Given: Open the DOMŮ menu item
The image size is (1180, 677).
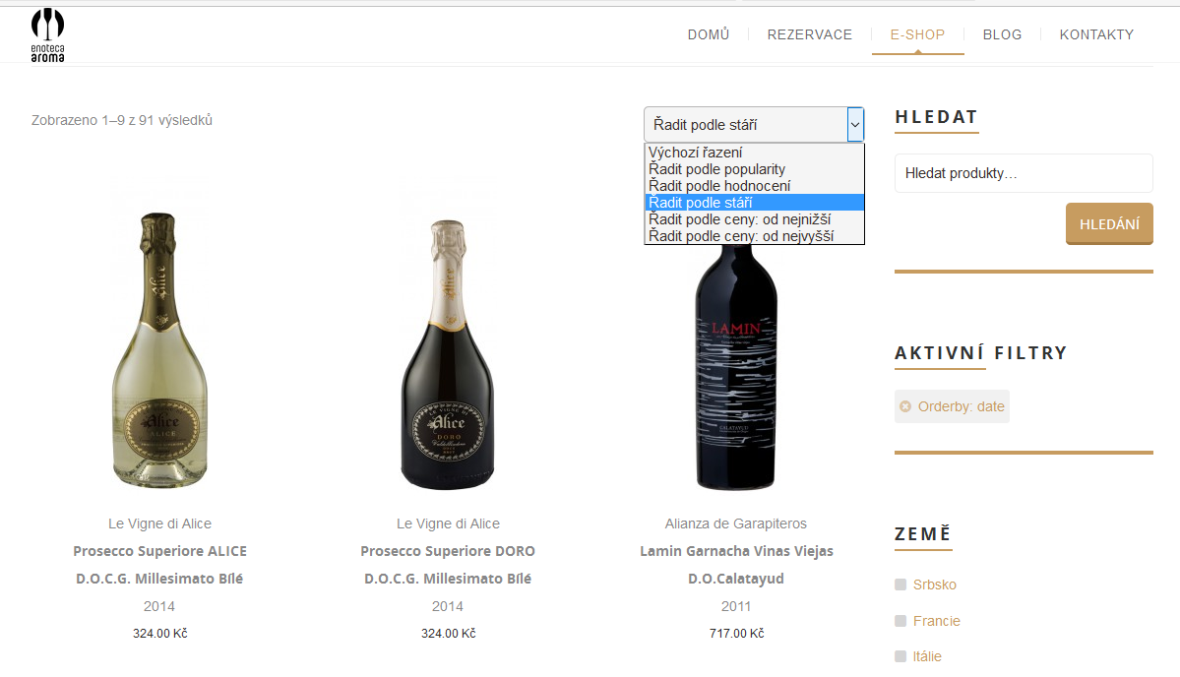Looking at the screenshot, I should 709,34.
